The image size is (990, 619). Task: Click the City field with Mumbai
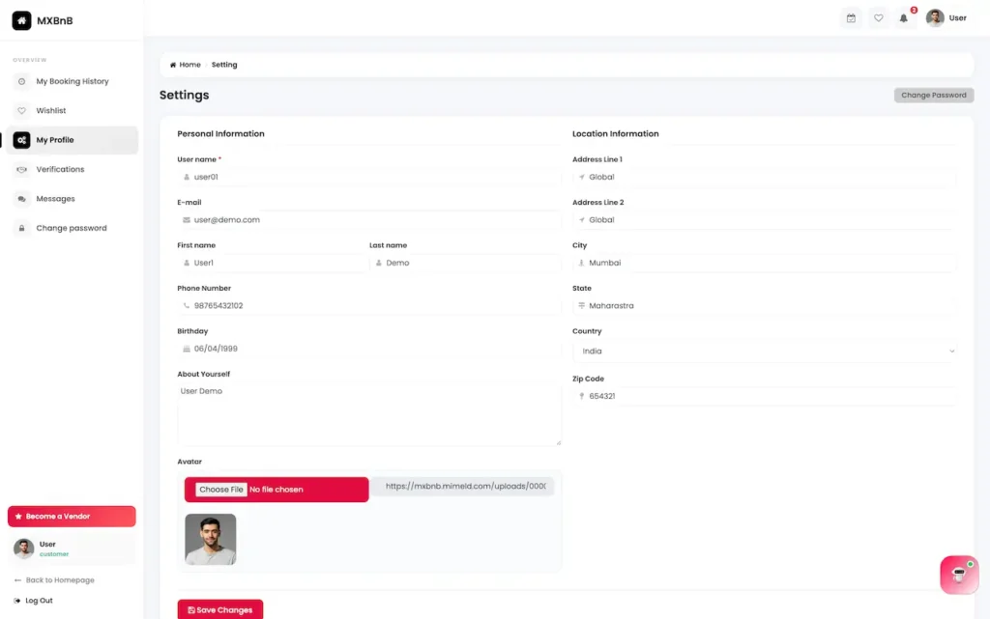tap(765, 263)
